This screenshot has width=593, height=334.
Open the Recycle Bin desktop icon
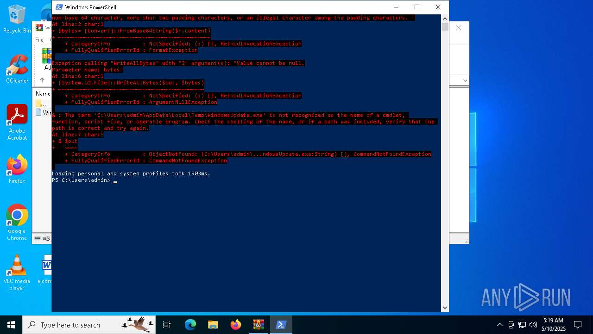17,19
